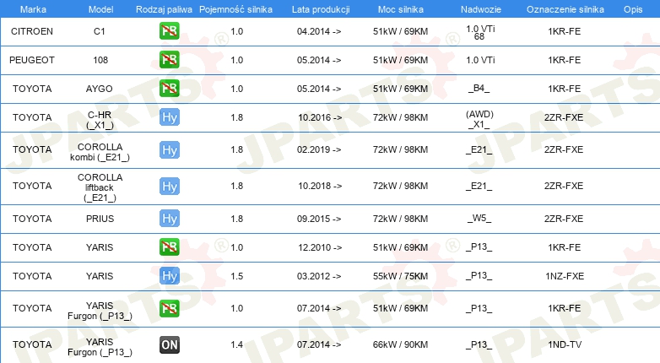Click the 03.2012 -> production date
Screen dimensions: 660x363
(x=319, y=276)
